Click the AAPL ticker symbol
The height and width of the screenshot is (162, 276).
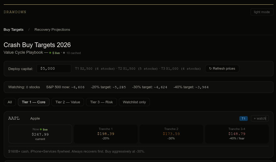coord(14,118)
